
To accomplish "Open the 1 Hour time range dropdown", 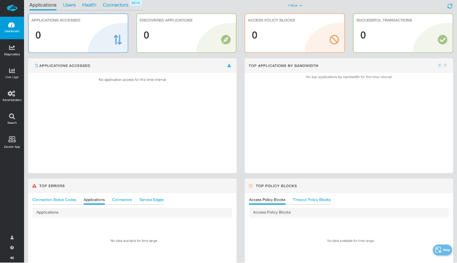I will tap(294, 6).
